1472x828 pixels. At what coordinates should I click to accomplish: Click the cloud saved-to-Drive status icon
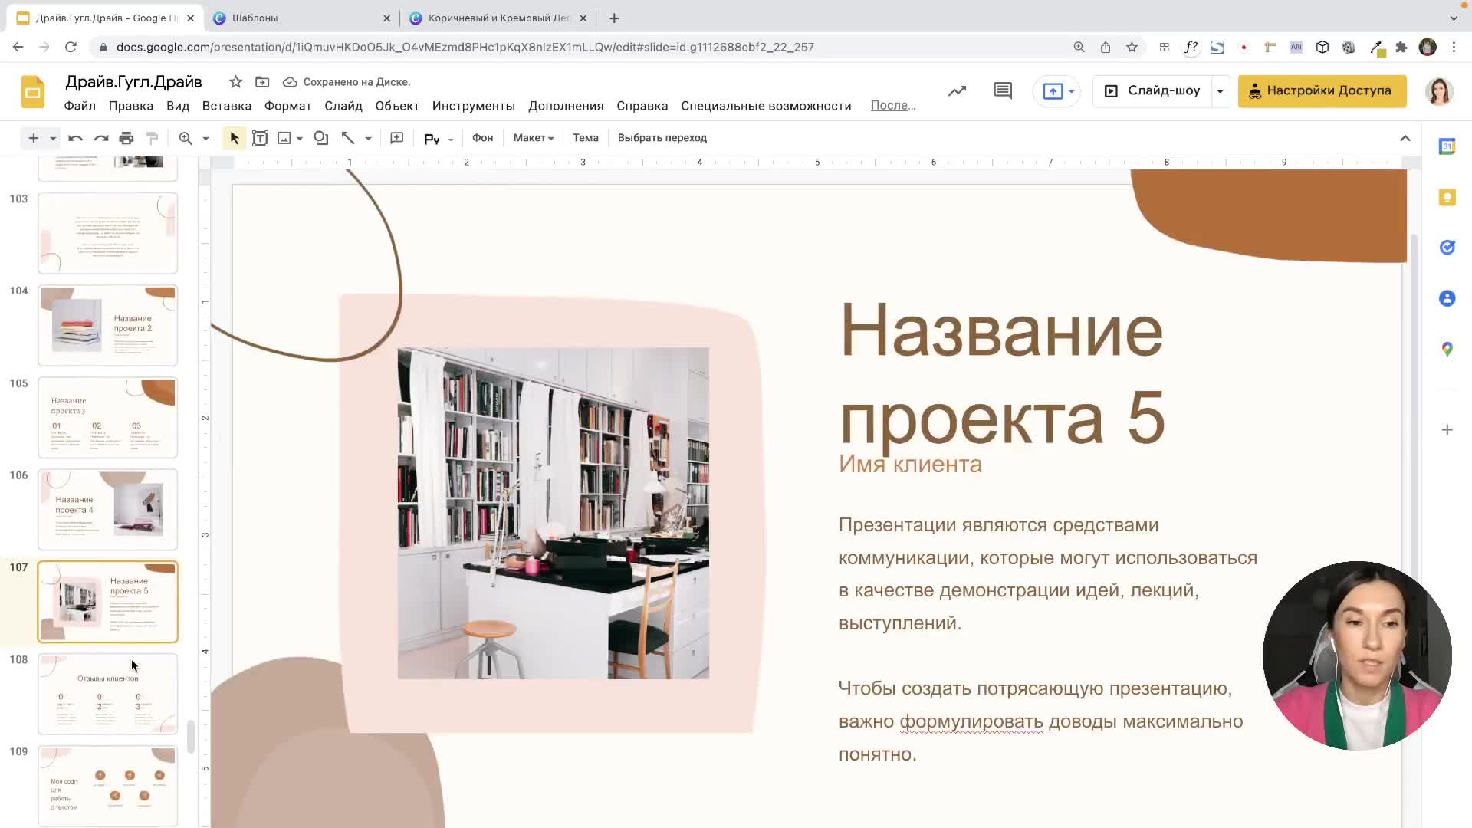coord(290,82)
